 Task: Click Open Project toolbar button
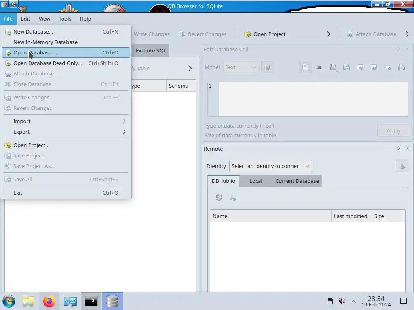click(265, 34)
